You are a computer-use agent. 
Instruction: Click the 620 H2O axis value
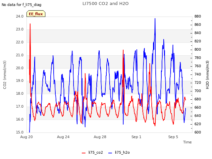[x=198, y=124]
